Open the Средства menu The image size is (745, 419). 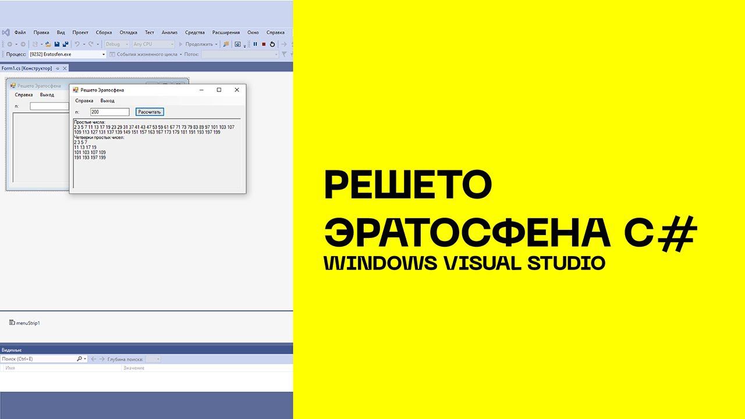[195, 33]
